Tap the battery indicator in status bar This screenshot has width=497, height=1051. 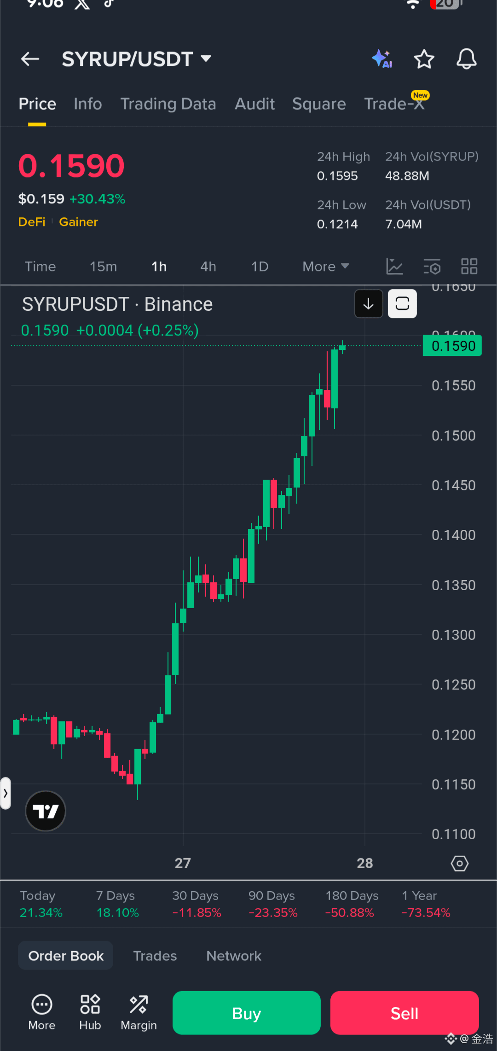(x=445, y=4)
